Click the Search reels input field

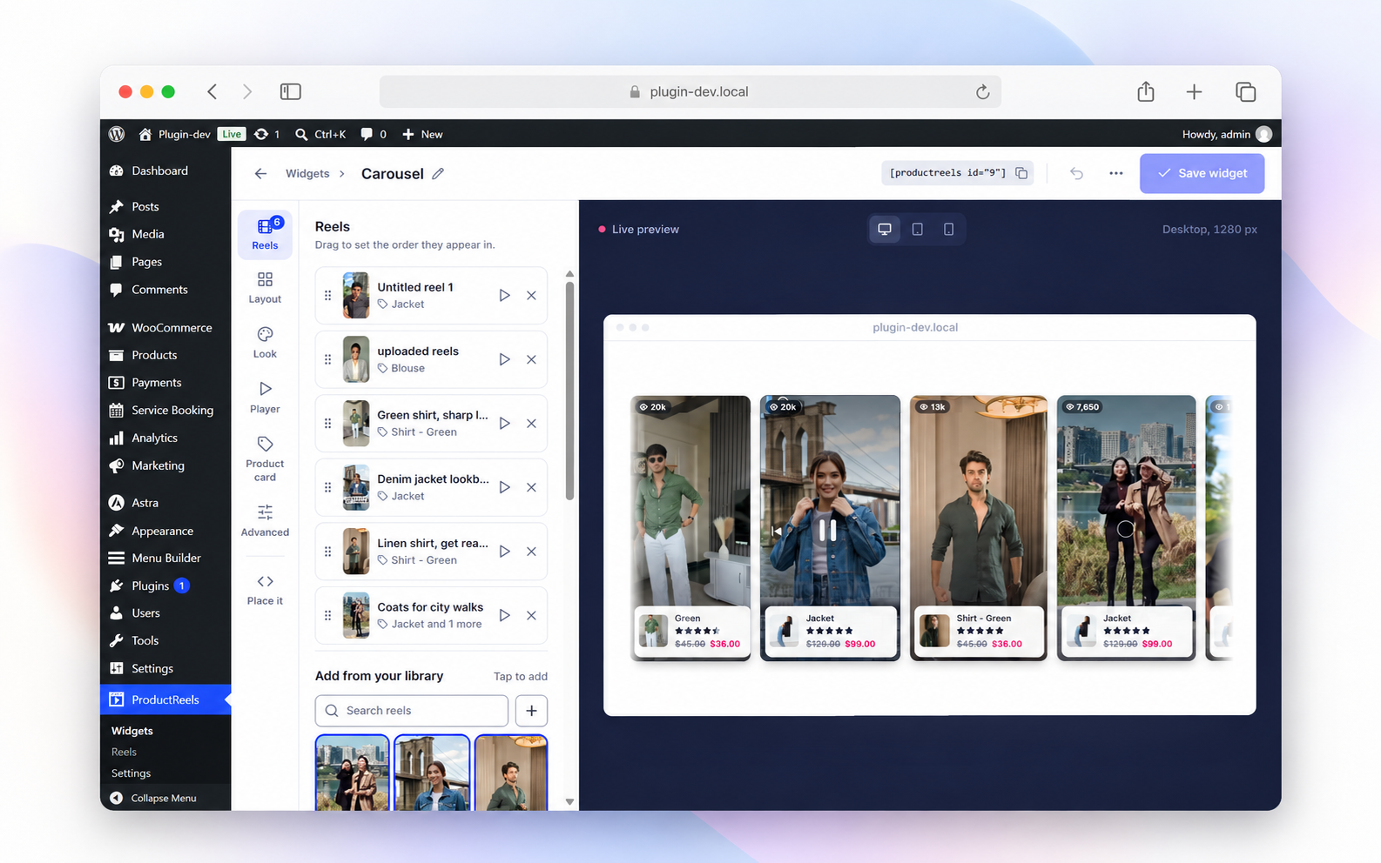tap(412, 711)
